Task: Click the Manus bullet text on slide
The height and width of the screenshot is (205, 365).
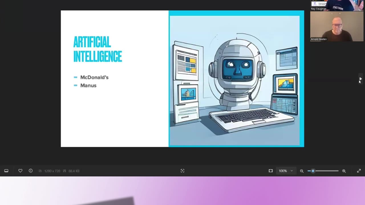Action: 88,85
